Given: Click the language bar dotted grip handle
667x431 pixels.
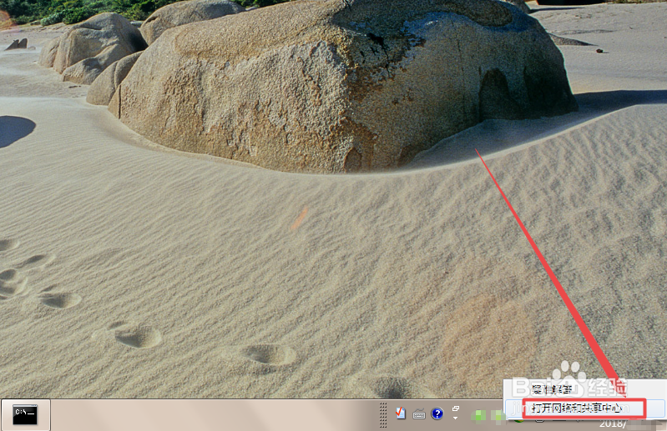Looking at the screenshot, I should point(383,415).
